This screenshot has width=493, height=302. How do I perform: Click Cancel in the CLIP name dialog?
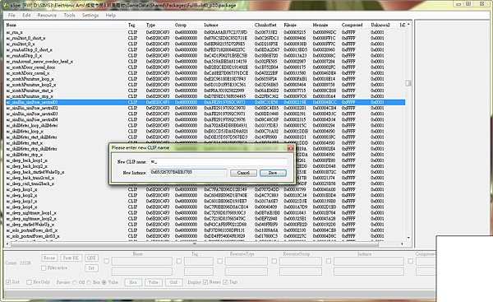(243, 173)
